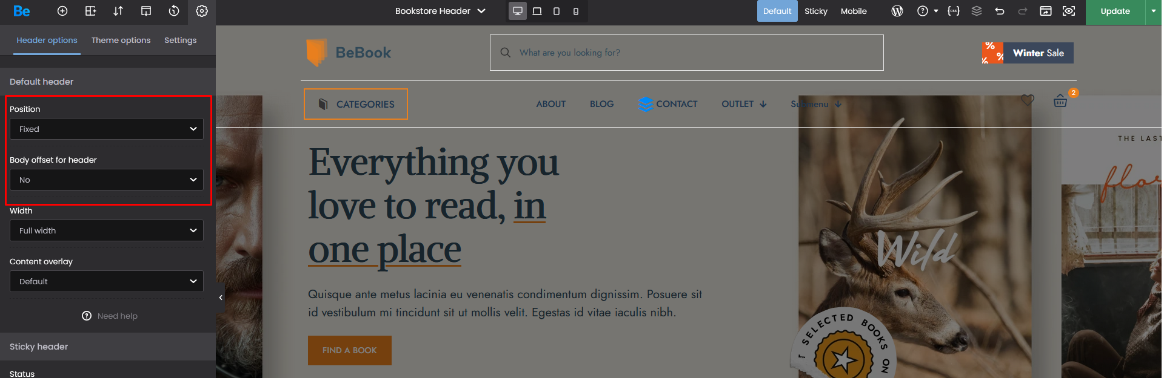
Task: Click the undo arrow icon
Action: [x=1000, y=11]
